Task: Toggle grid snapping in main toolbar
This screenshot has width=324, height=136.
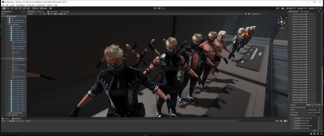Action: pos(50,8)
